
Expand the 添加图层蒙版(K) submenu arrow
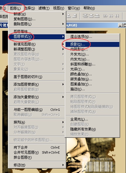[63, 84]
